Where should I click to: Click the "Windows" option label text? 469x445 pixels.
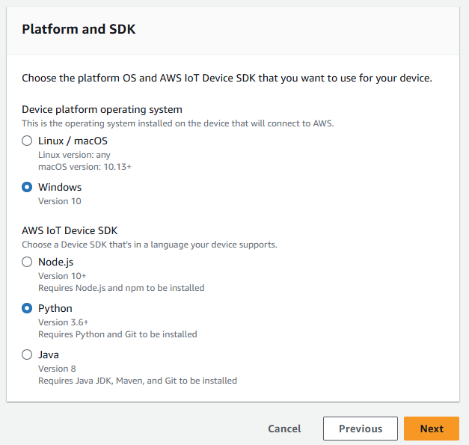click(x=60, y=188)
